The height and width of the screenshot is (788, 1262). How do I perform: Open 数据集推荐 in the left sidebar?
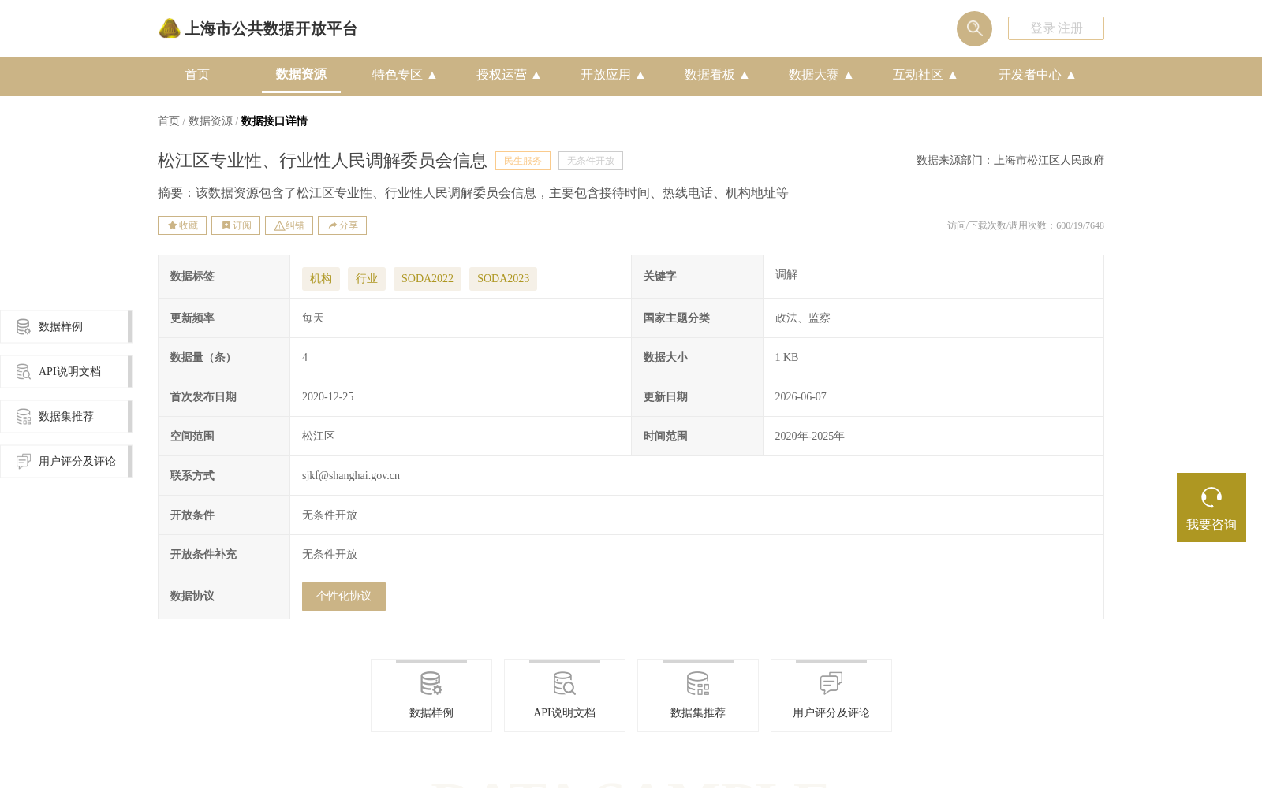pos(66,417)
